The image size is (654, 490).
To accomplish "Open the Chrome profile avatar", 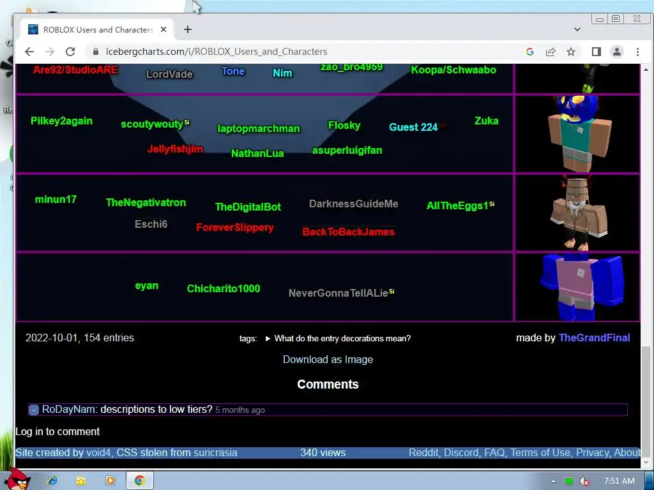I will point(617,52).
